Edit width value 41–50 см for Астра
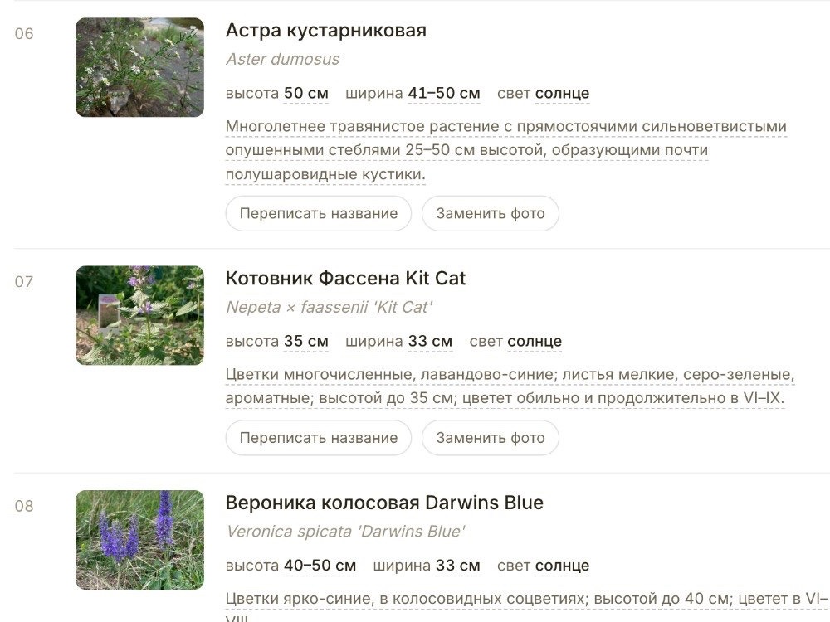 443,93
